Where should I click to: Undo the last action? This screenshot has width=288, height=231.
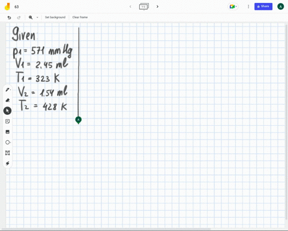click(9, 17)
